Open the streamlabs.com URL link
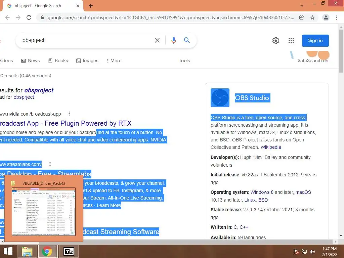The image size is (344, 258). pos(21,164)
